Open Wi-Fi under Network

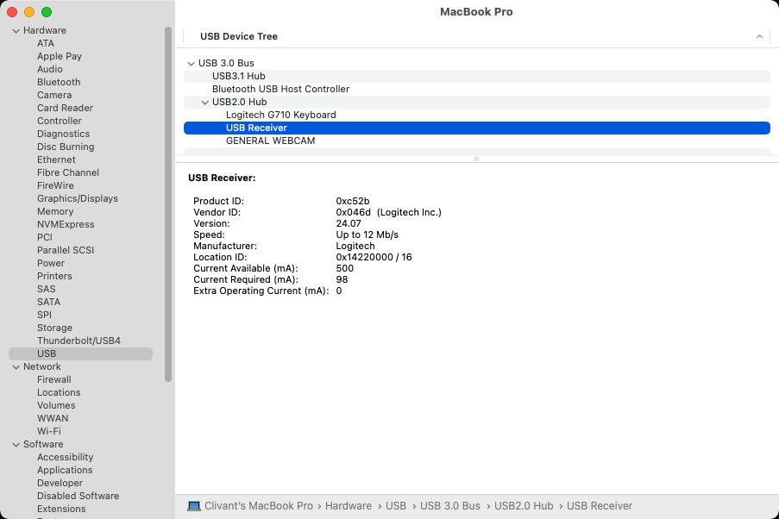(x=48, y=431)
